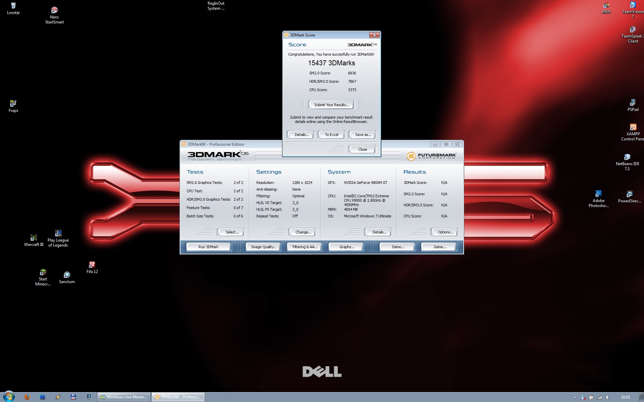Open Nero StartSmart desktop icon
Screen dimensions: 644x402
coord(54,15)
